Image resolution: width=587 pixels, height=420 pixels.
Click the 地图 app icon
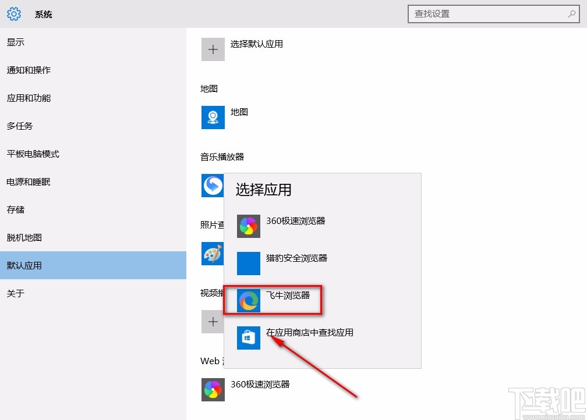point(213,118)
